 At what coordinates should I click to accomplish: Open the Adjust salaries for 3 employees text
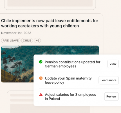click(70, 97)
